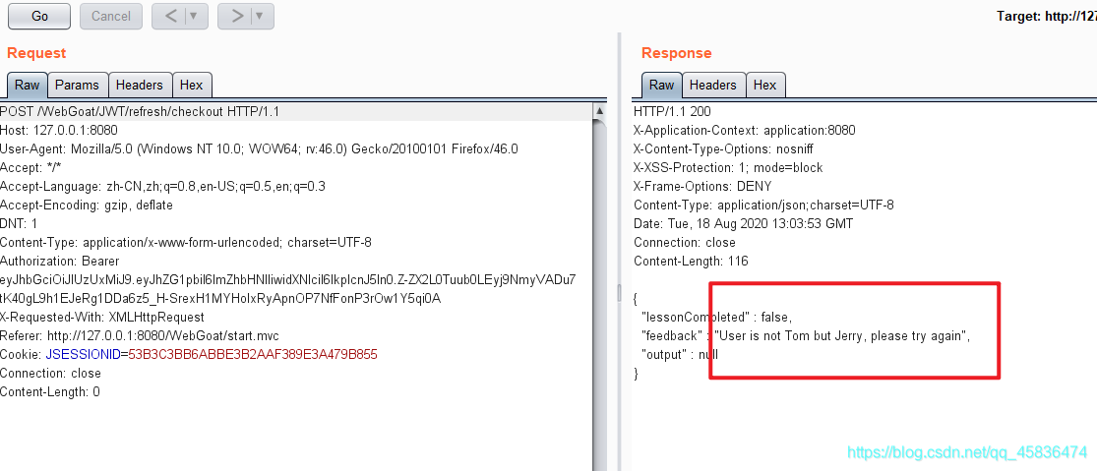Click the Content-Length: 0 line
The image size is (1097, 471).
[x=49, y=392]
